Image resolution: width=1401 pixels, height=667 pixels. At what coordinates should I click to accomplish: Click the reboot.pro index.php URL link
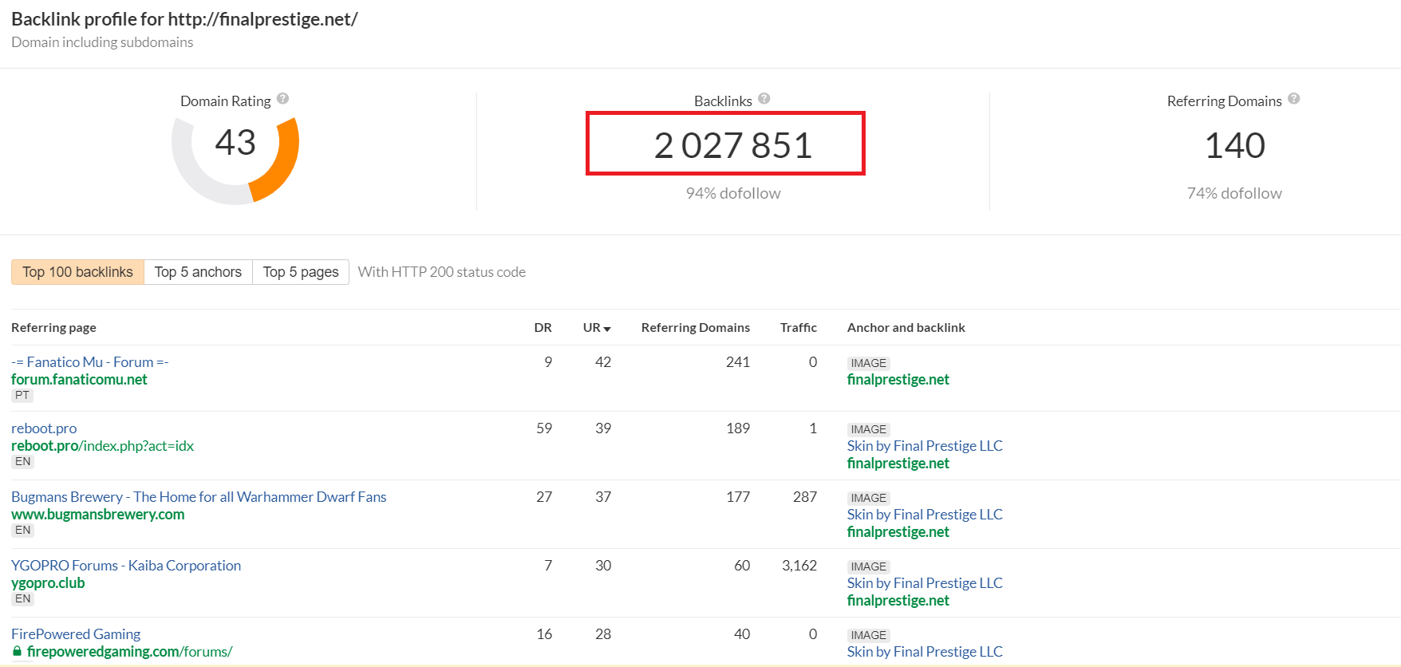(x=102, y=446)
